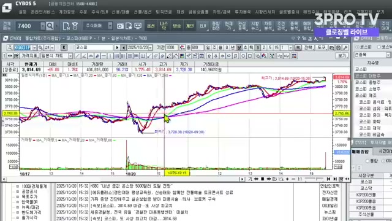Click the chart zoom slider below chart
Image resolution: width=392 pixels, height=221 pixels.
314,179
